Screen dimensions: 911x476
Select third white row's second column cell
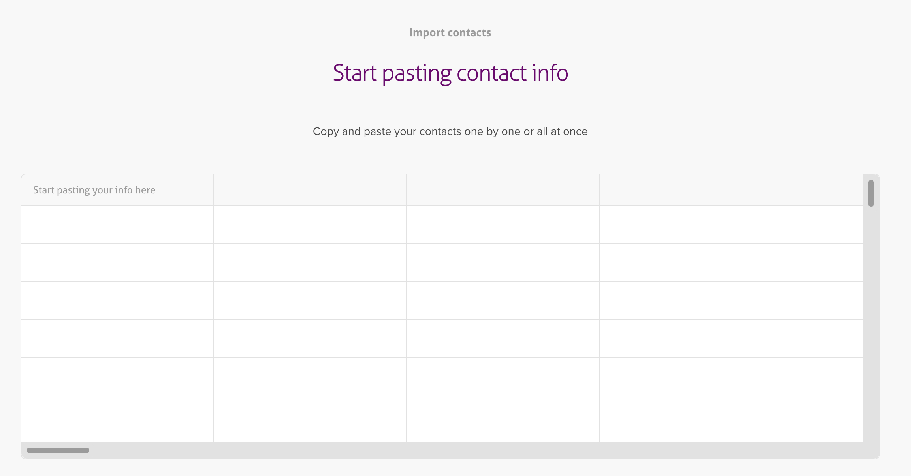click(310, 300)
